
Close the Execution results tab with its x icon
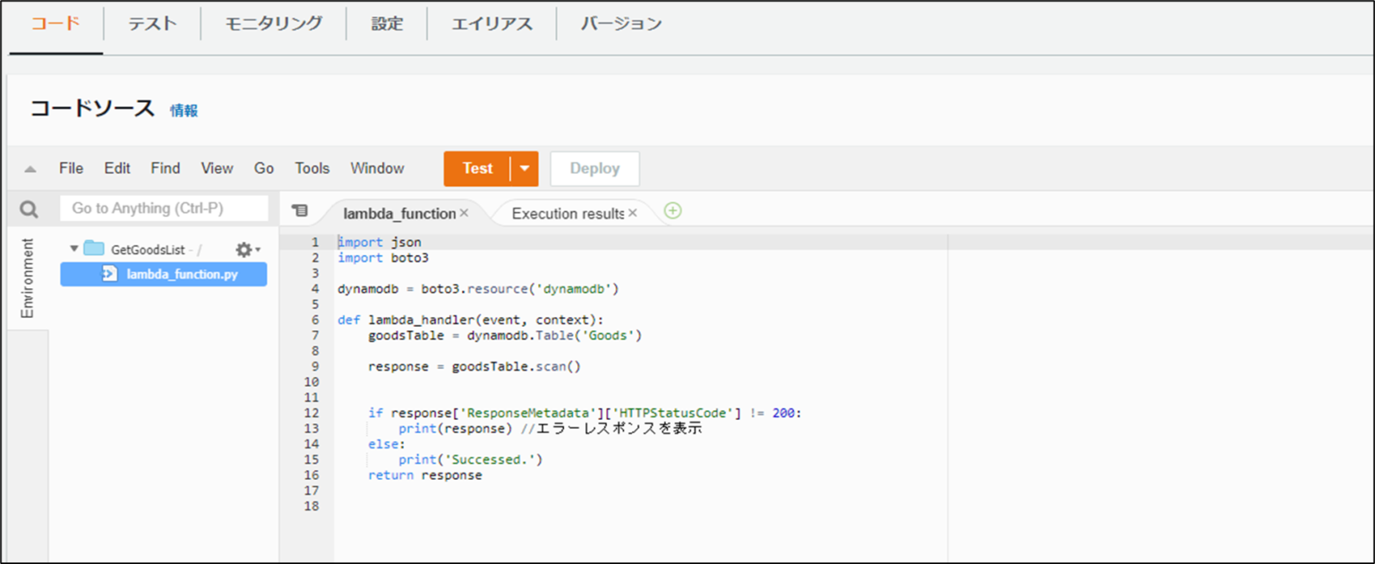coord(633,212)
